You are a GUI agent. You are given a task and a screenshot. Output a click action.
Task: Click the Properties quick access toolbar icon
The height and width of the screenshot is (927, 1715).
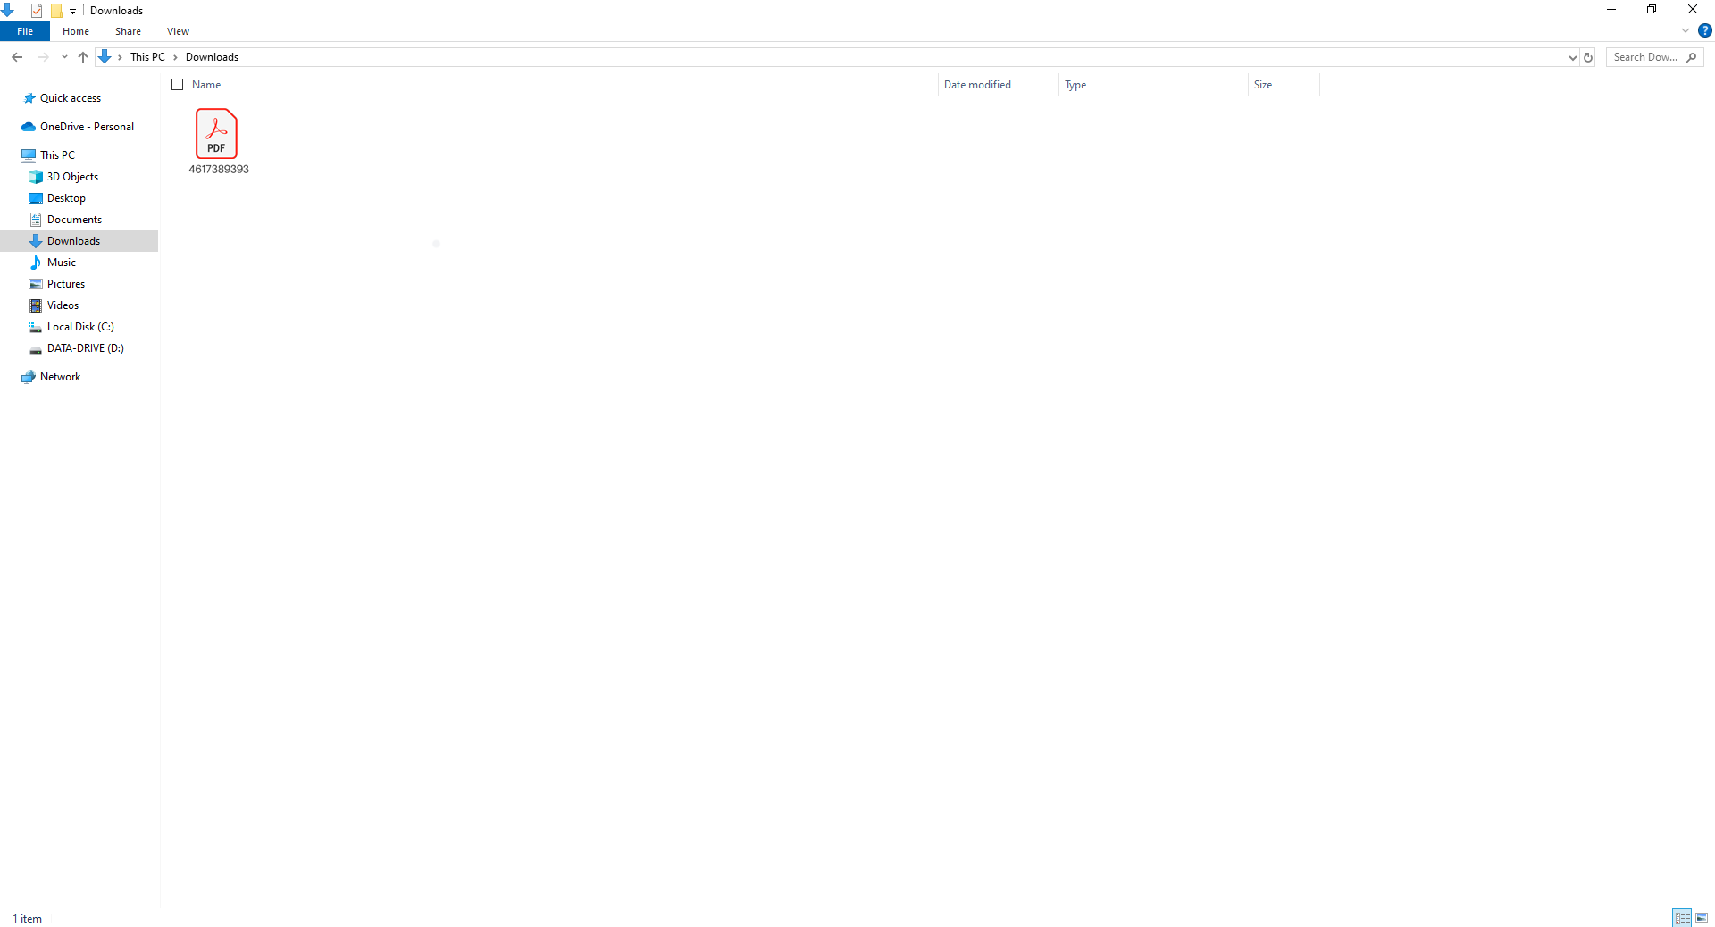37,11
